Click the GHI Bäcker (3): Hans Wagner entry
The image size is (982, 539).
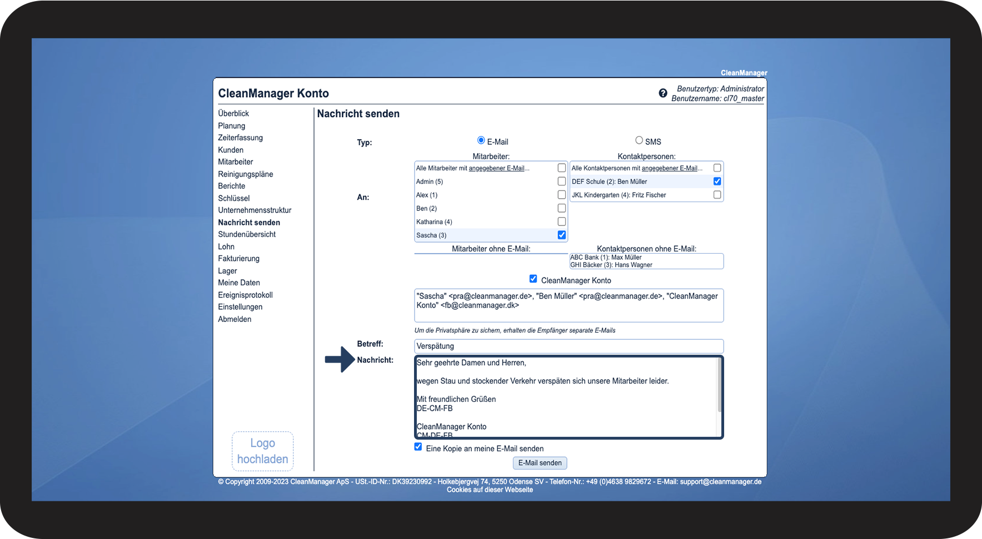[611, 265]
